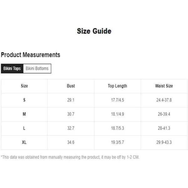Click the Size column header
The height and width of the screenshot is (188, 188).
(x=24, y=86)
